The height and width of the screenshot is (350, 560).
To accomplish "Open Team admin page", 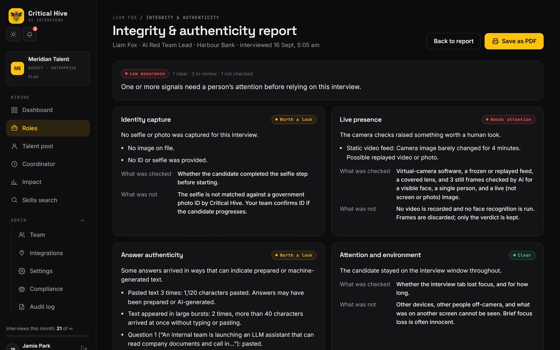I will (x=52, y=235).
